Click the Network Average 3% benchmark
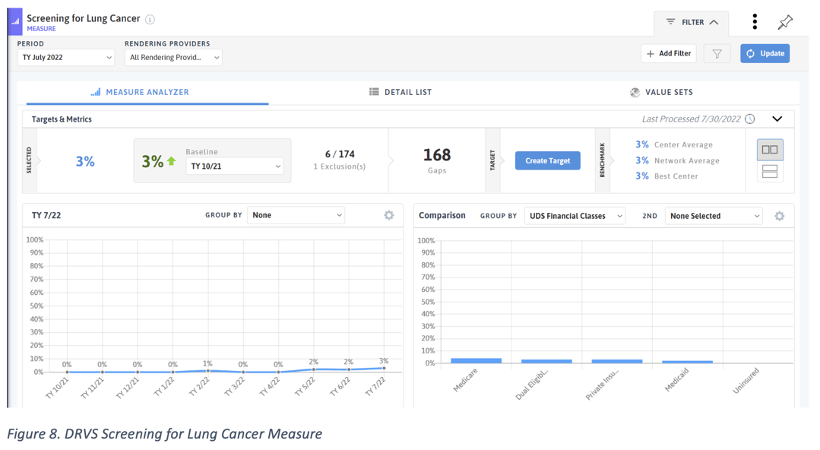This screenshot has height=450, width=820. 677,160
